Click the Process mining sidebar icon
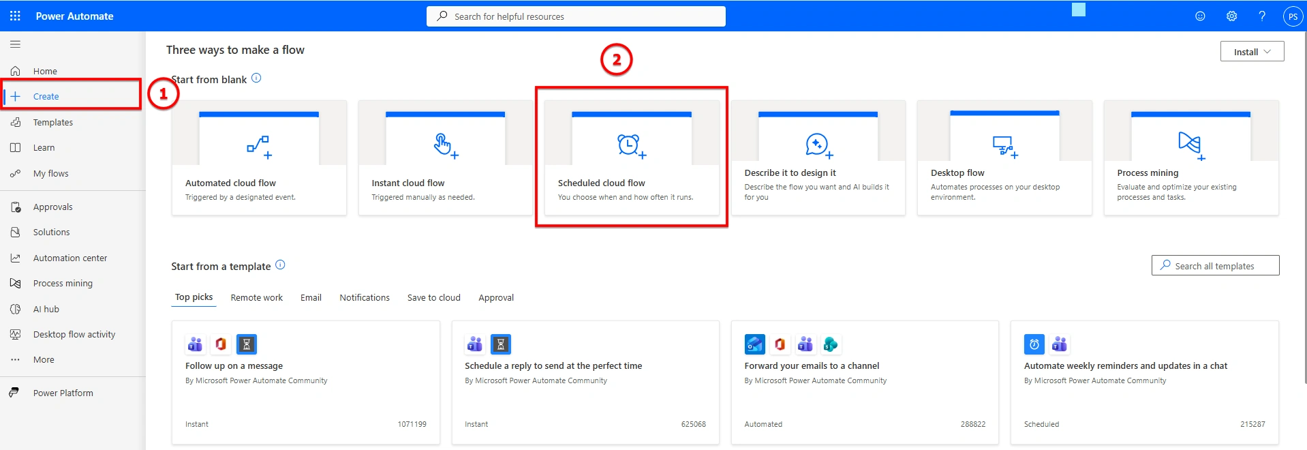1307x450 pixels. point(15,283)
